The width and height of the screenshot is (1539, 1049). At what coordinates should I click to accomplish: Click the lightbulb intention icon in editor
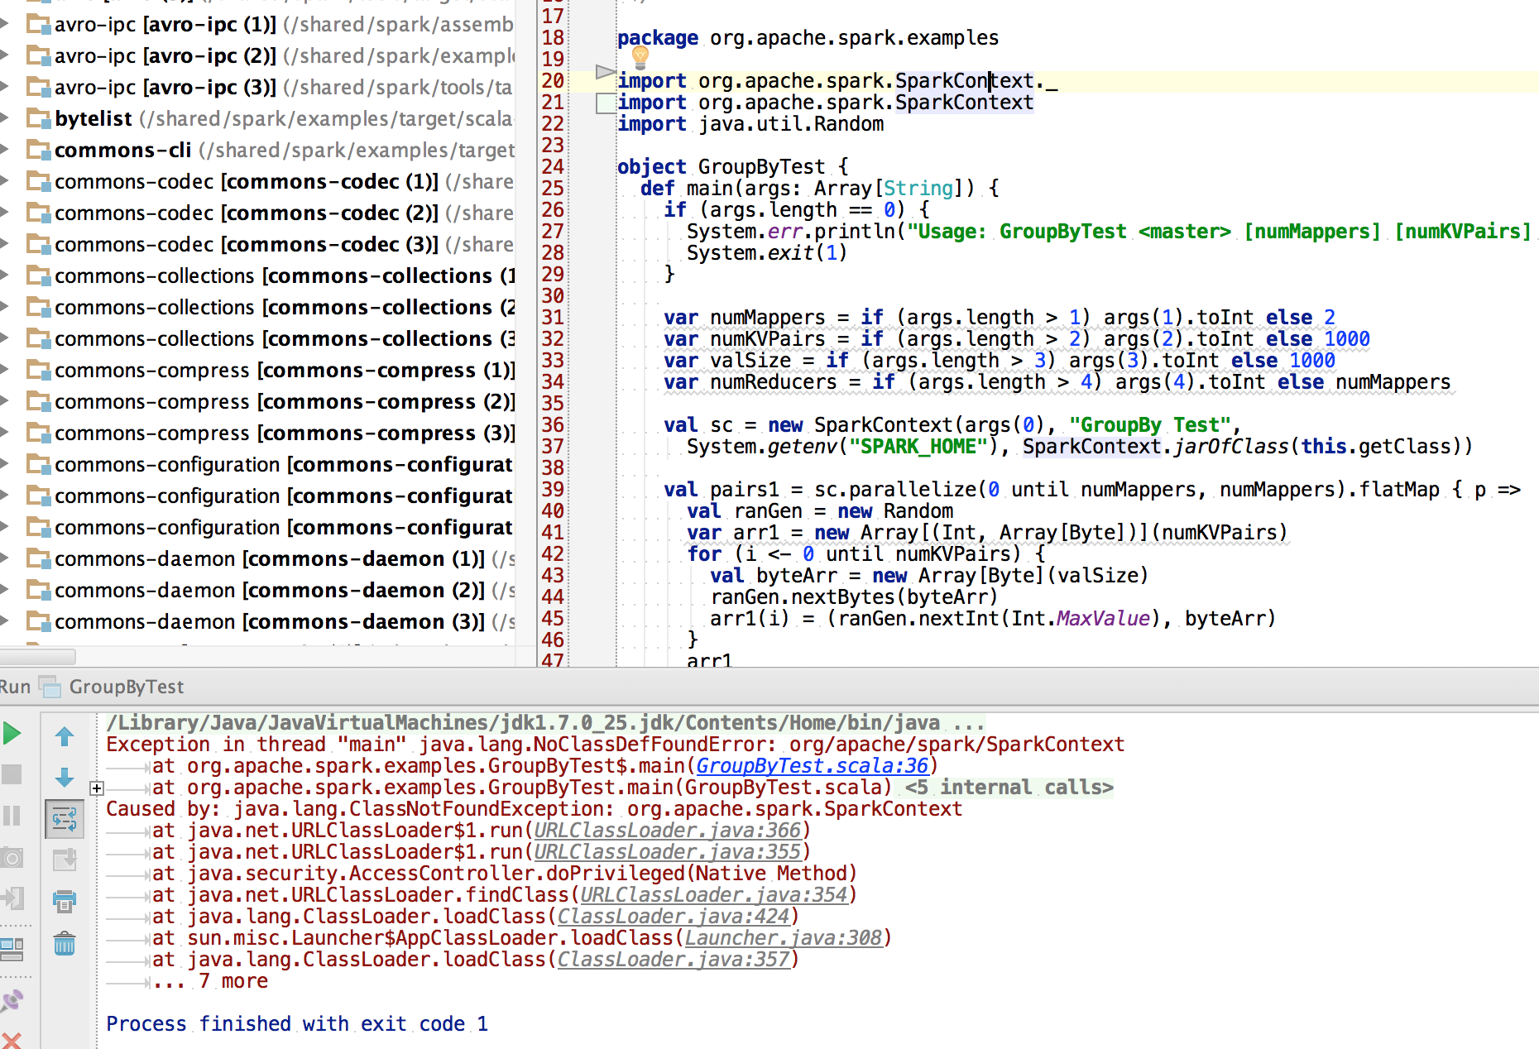640,57
